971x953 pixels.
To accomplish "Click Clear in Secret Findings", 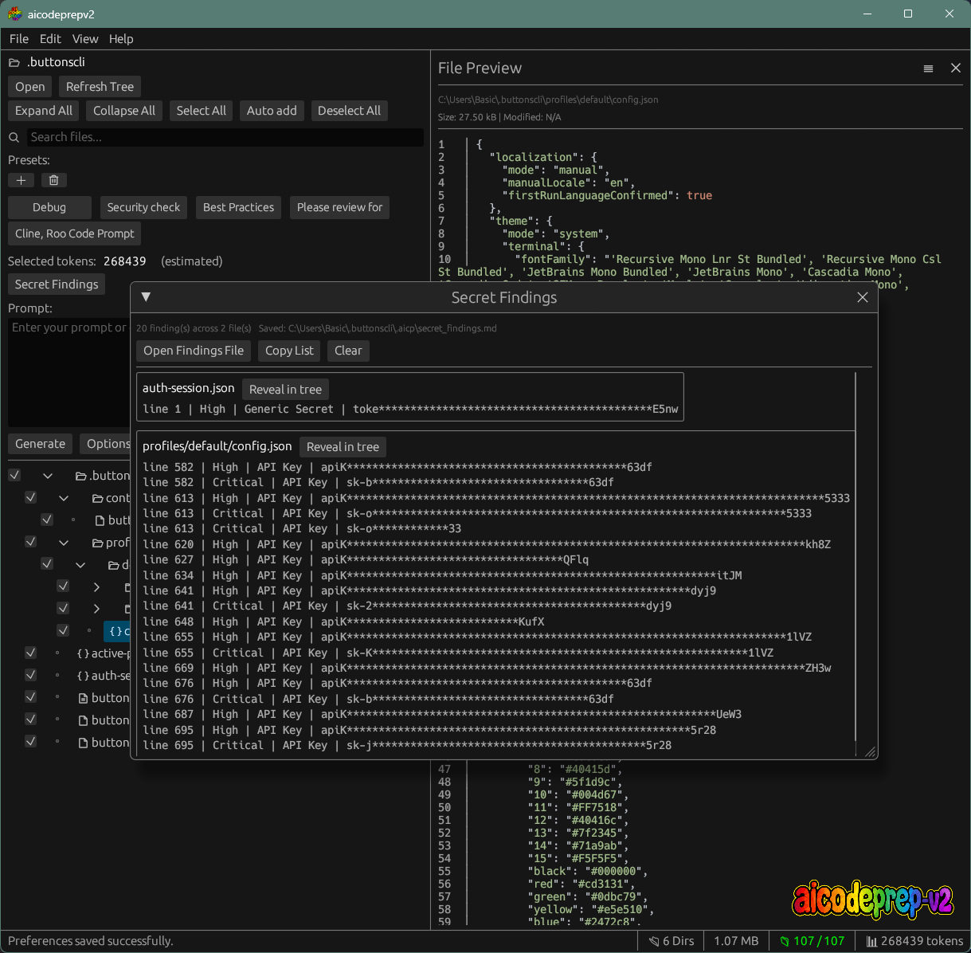I will click(348, 351).
